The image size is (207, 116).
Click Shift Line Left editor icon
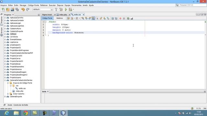113,18
